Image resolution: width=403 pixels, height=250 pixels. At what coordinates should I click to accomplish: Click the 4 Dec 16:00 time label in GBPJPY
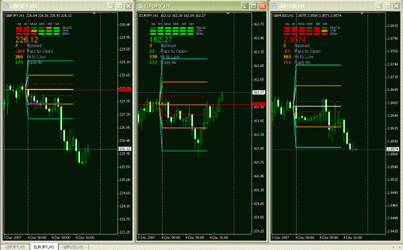tap(85, 238)
